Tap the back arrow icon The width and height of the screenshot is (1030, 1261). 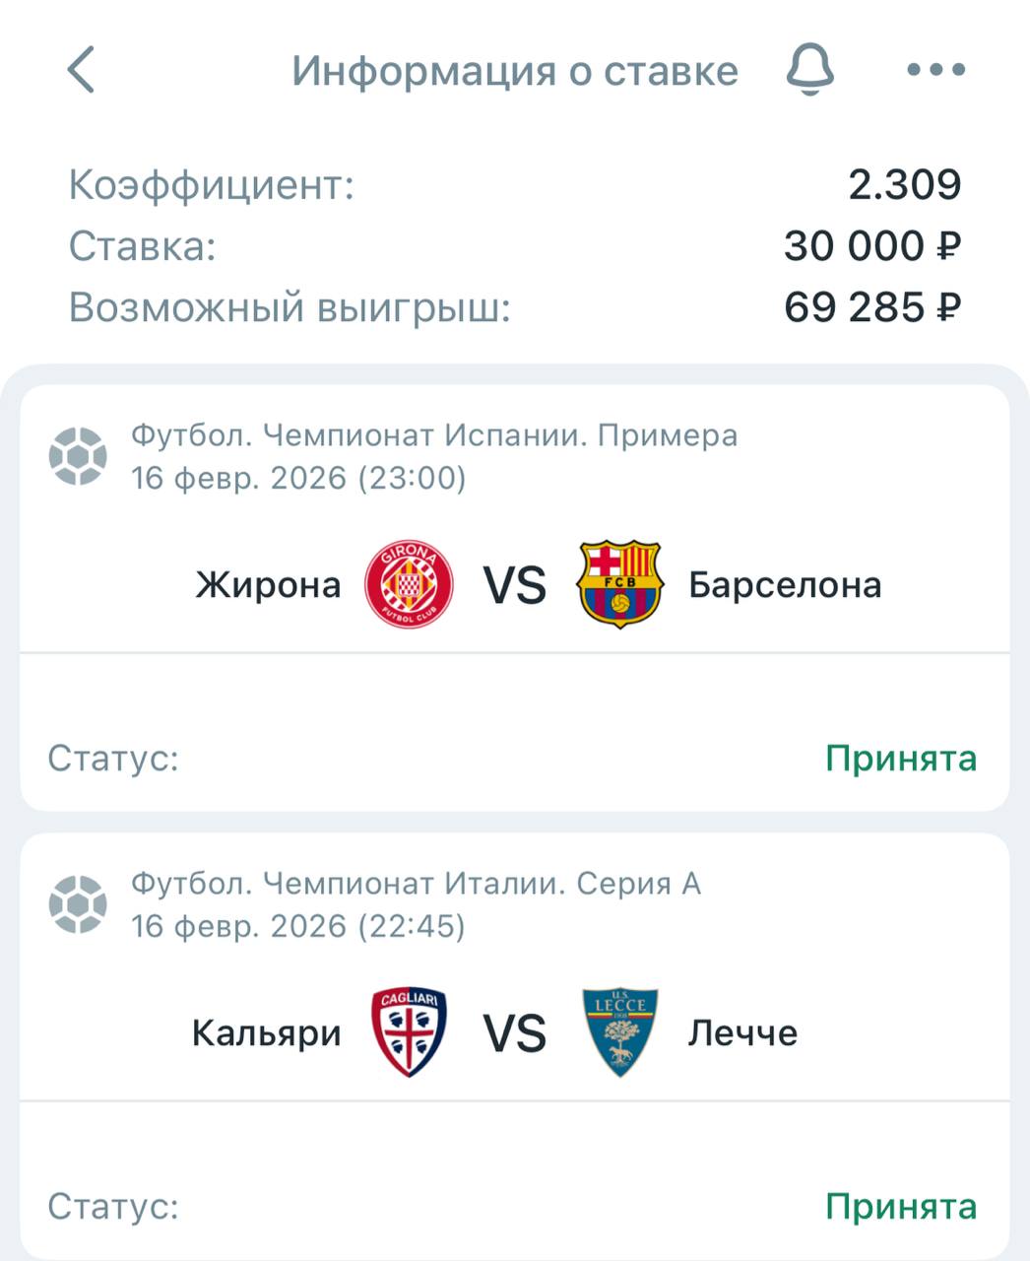81,70
